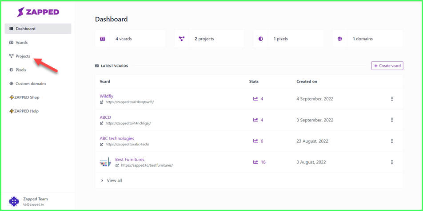
Task: Click the domains stat card globe icon
Action: (x=340, y=39)
